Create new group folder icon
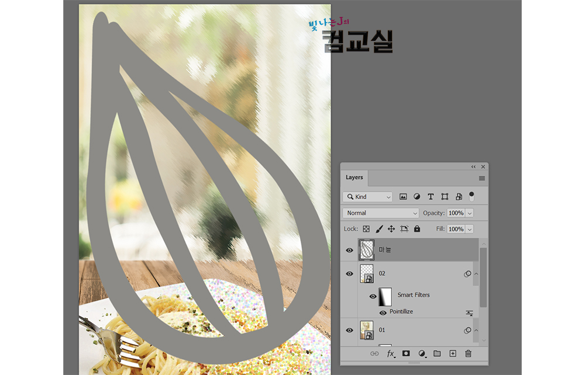Viewport: 585px width, 375px height. pos(437,353)
